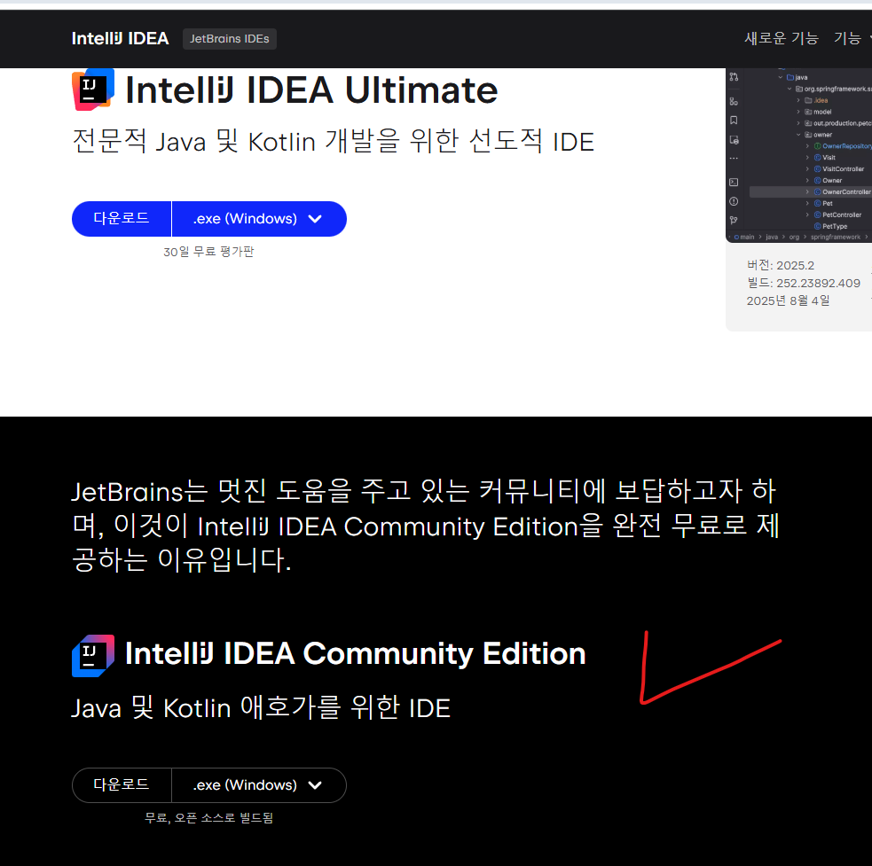Click the release date 2025년 8월 4일
Screen dimensions: 872x866
788,300
